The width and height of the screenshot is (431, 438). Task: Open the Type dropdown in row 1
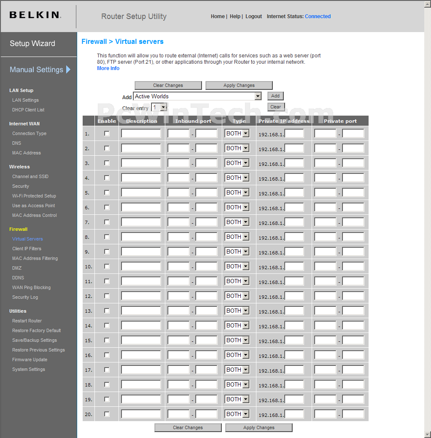click(x=237, y=133)
